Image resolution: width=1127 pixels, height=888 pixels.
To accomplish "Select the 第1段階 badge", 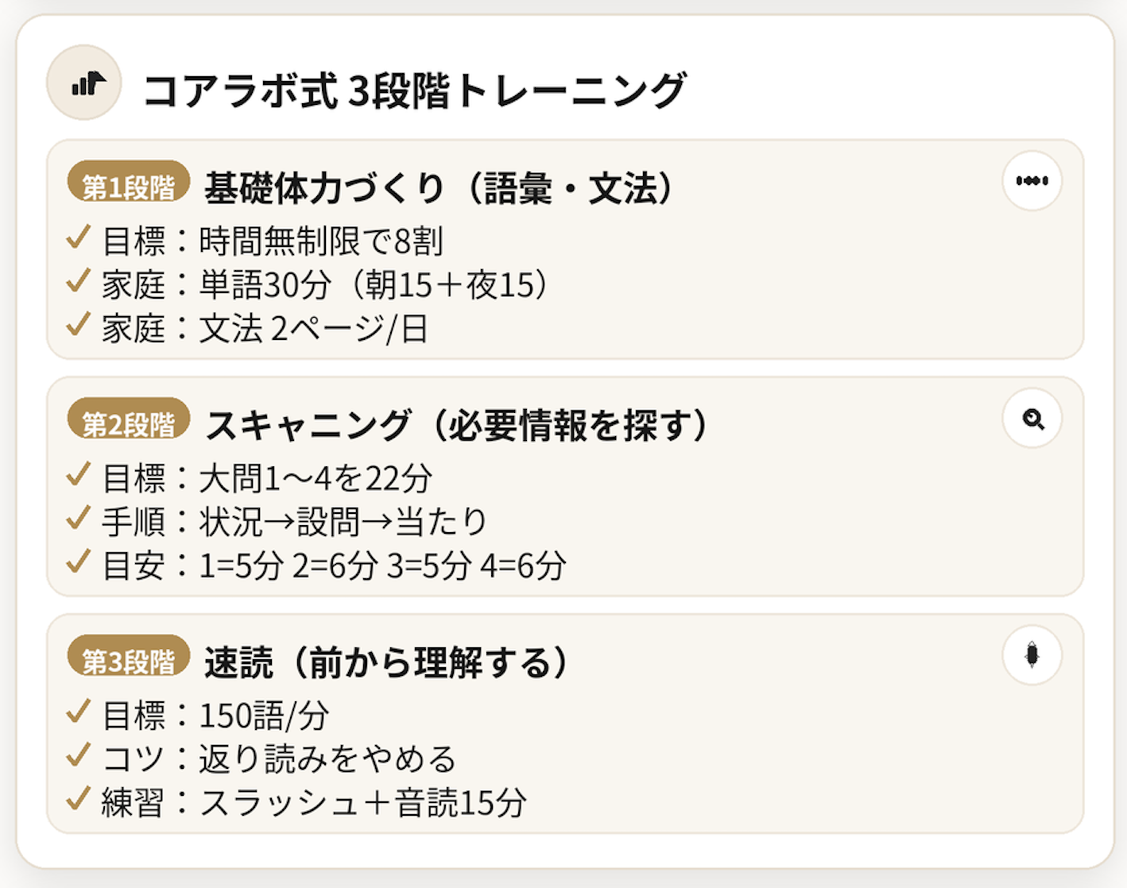I will point(129,185).
